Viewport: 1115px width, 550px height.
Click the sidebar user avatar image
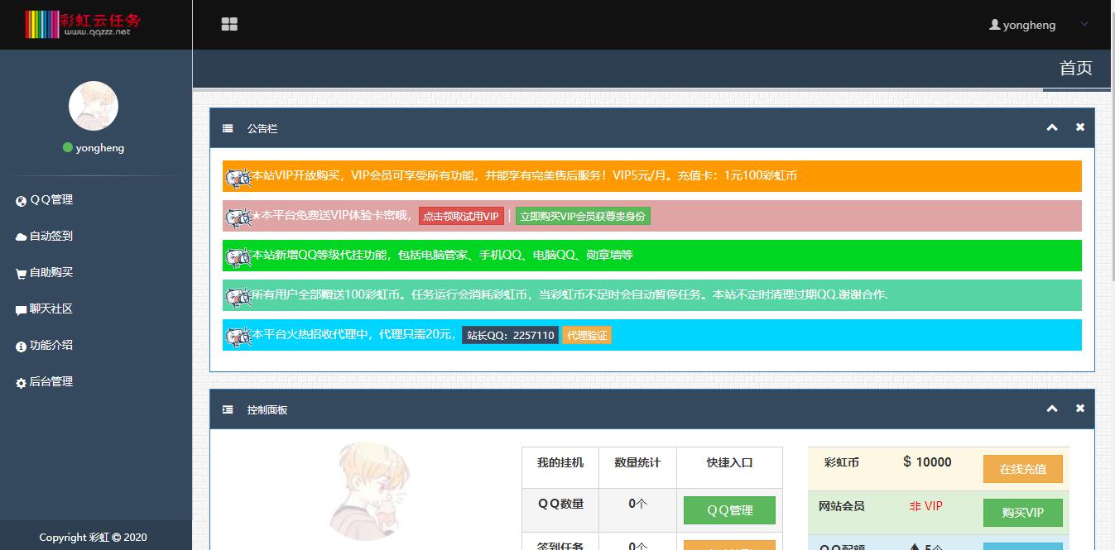(94, 106)
